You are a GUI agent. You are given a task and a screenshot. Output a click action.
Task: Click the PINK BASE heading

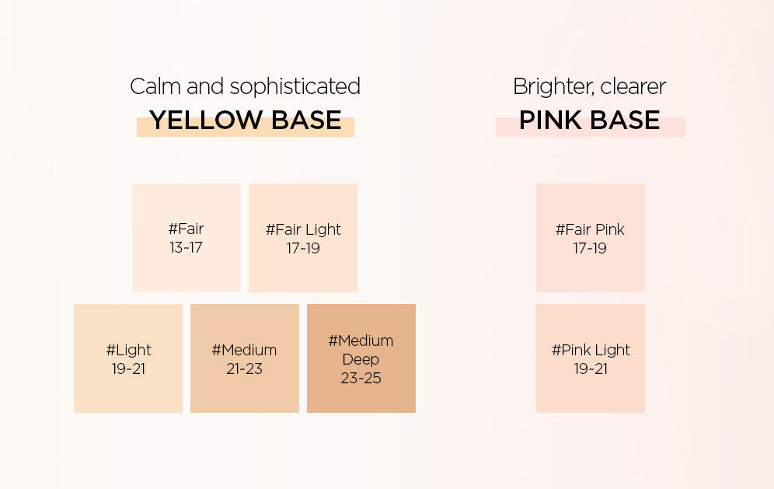pos(590,120)
